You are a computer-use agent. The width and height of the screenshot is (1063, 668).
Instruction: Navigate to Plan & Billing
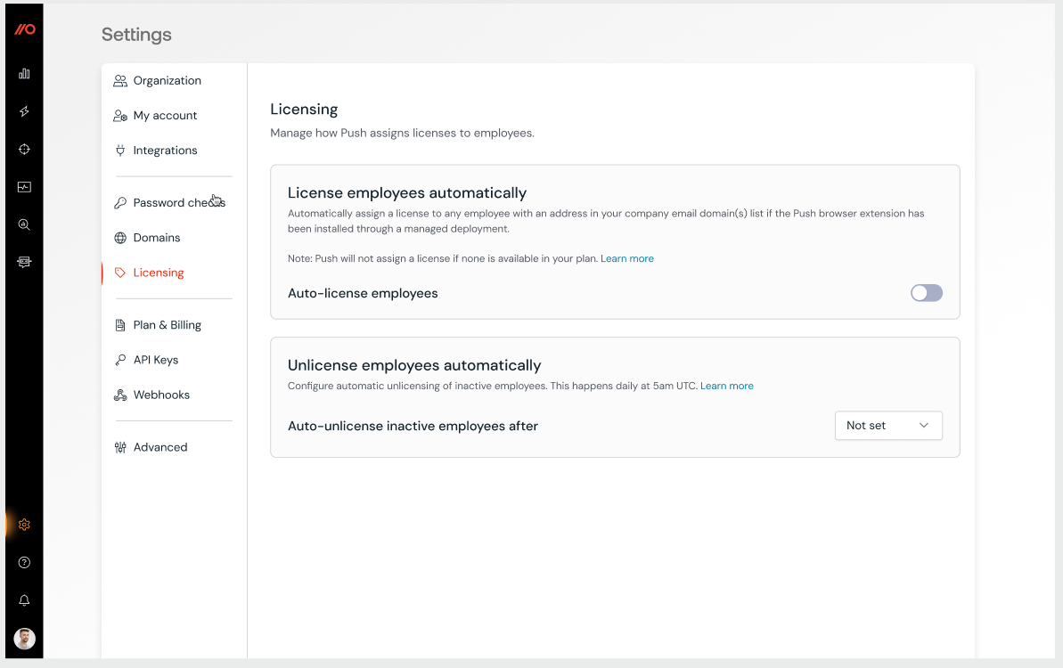point(167,325)
